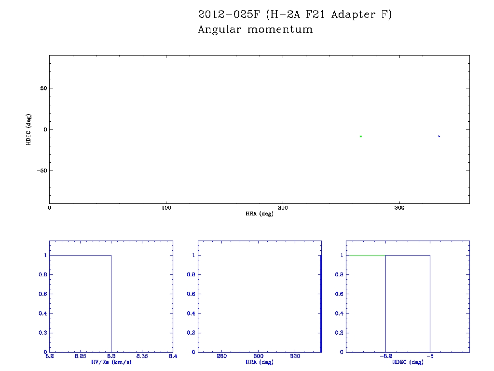Click the 'HV/Re (km/s)' axis label
Image resolution: width=494 pixels, height=371 pixels.
coord(111,362)
